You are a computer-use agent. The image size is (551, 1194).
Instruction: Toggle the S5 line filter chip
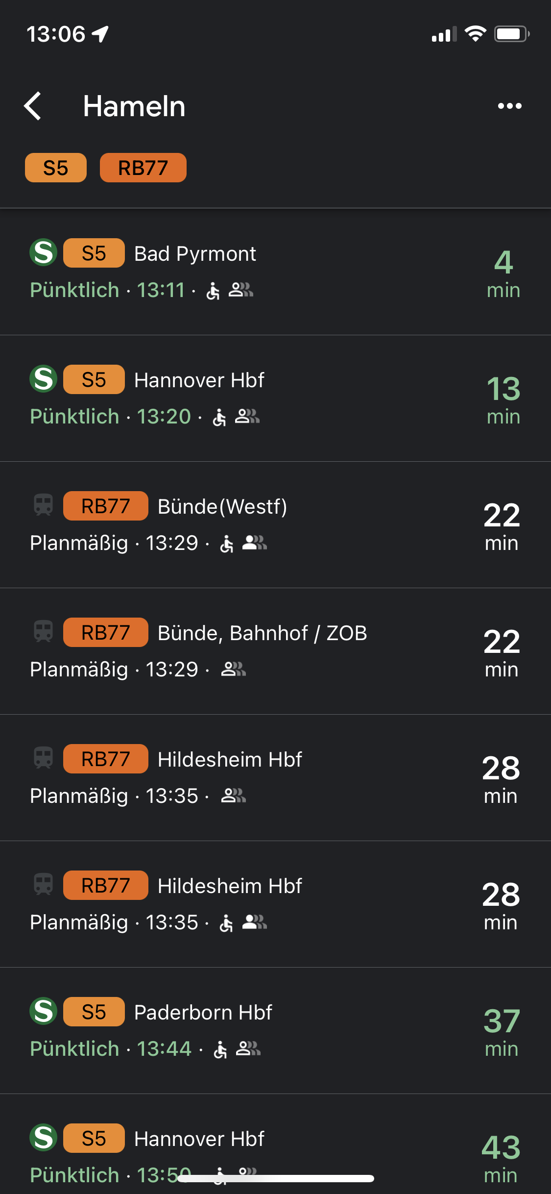pos(56,168)
